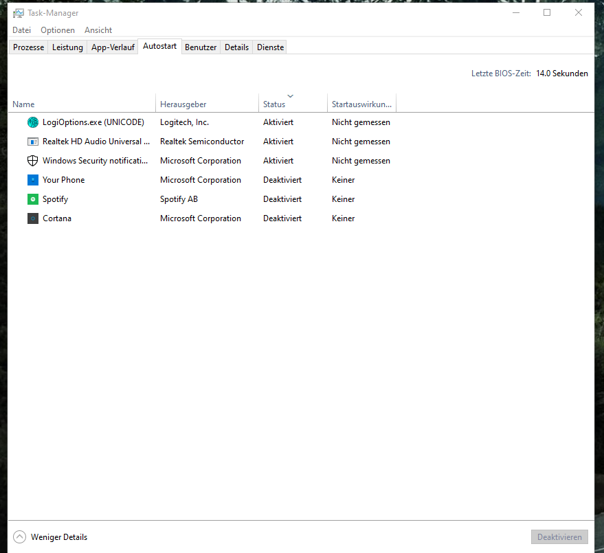Viewport: 604px width, 553px height.
Task: Select the Realtek HD Audio Universal entry name
Action: pyautogui.click(x=96, y=142)
